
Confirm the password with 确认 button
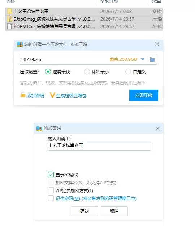click(x=84, y=211)
